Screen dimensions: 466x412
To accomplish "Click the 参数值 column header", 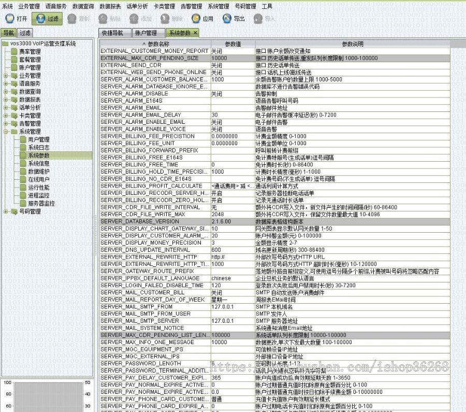I will pyautogui.click(x=233, y=44).
